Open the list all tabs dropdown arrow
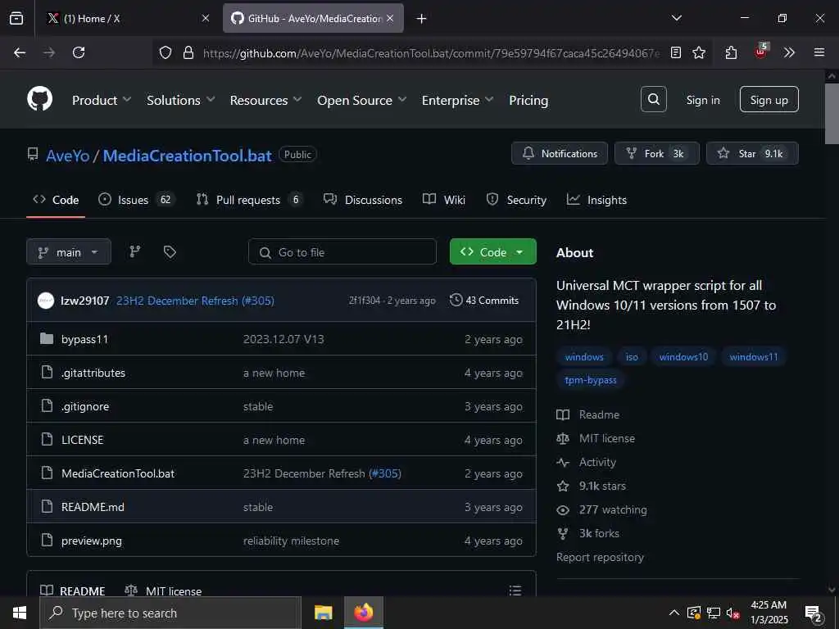This screenshot has width=839, height=629. tap(677, 18)
